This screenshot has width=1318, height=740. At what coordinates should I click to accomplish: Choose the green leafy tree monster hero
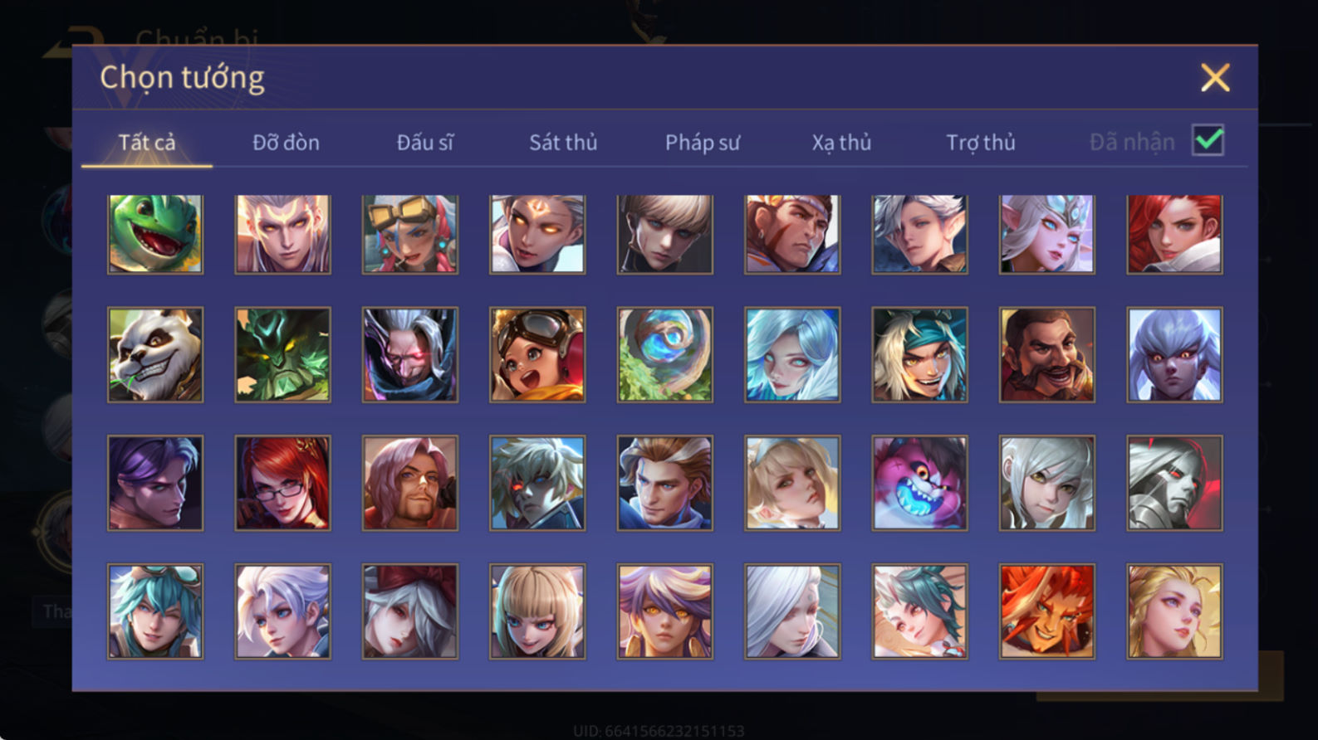[x=282, y=355]
